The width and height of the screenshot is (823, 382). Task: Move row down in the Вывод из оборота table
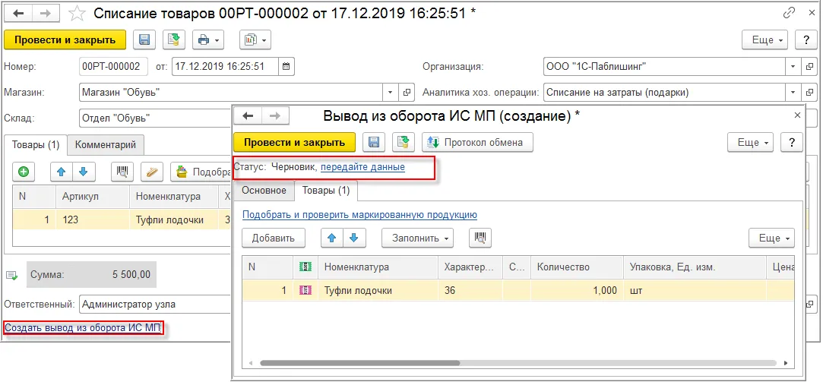pos(354,238)
